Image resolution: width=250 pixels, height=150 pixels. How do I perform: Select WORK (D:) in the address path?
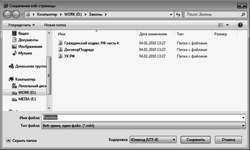tap(73, 14)
